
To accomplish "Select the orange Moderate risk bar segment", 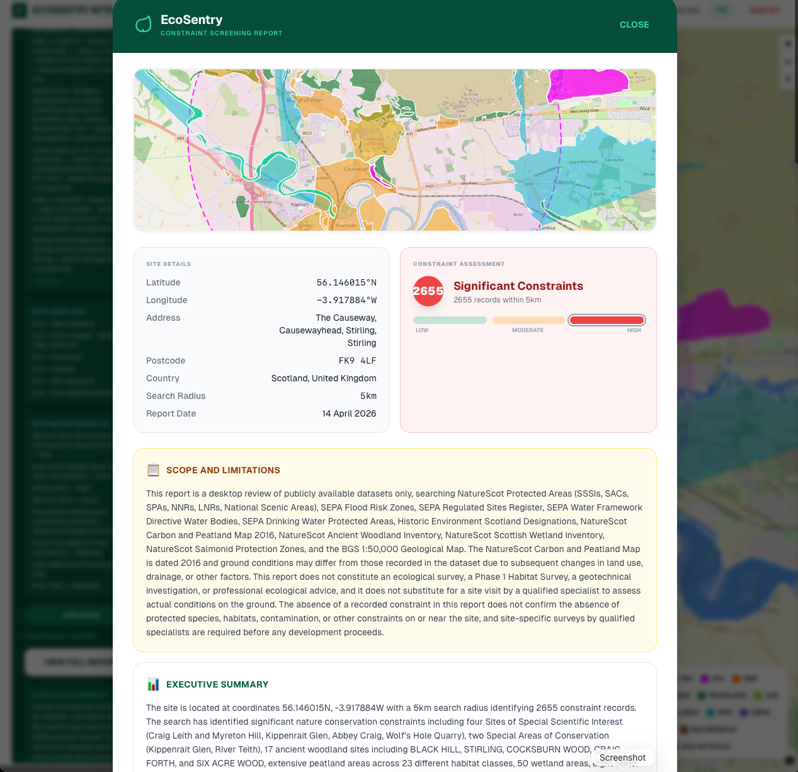I will pyautogui.click(x=528, y=320).
